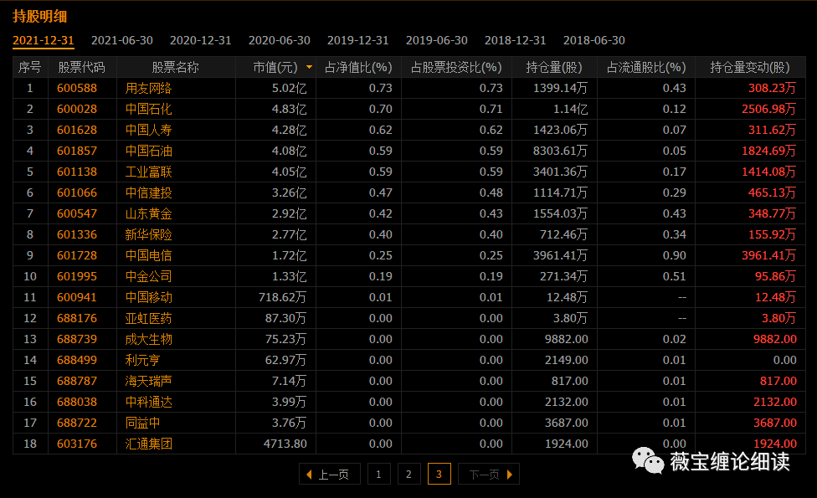View 海天瑞声 stock details

pyautogui.click(x=148, y=381)
